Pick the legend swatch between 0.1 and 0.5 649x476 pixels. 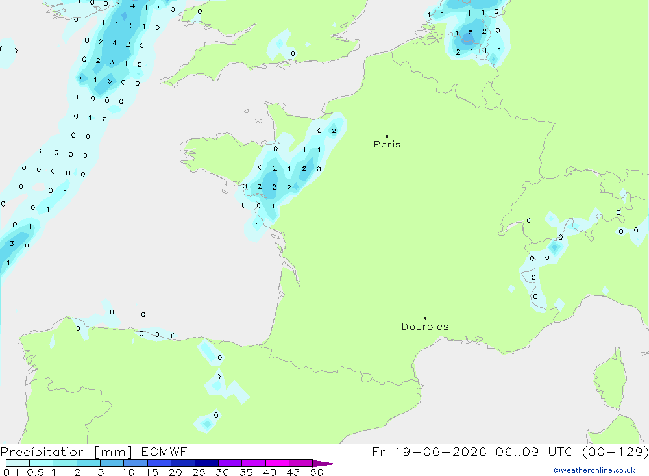click(18, 463)
